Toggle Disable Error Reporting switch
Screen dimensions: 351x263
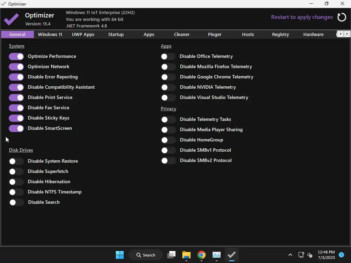(x=16, y=77)
